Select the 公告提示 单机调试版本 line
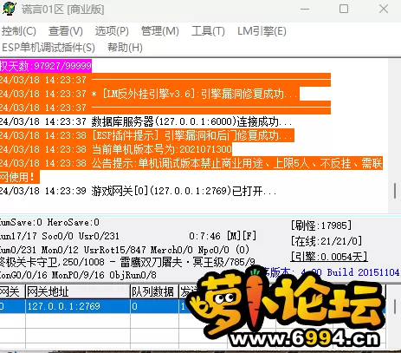Viewport: 401px width, 353px height. tap(191, 170)
